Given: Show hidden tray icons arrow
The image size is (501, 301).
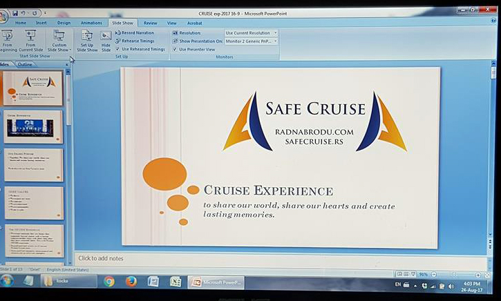Looking at the screenshot, I should 415,286.
